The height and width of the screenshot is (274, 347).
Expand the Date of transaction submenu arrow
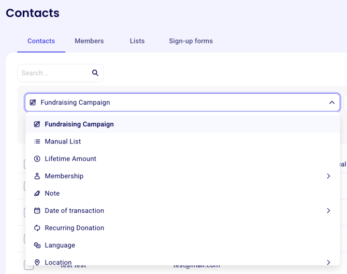pos(328,211)
